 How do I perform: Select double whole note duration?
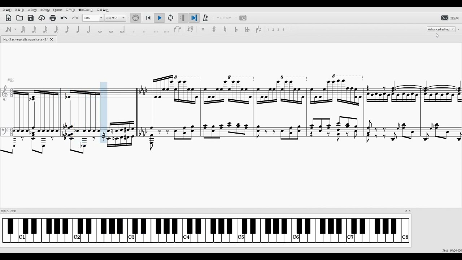pos(111,31)
